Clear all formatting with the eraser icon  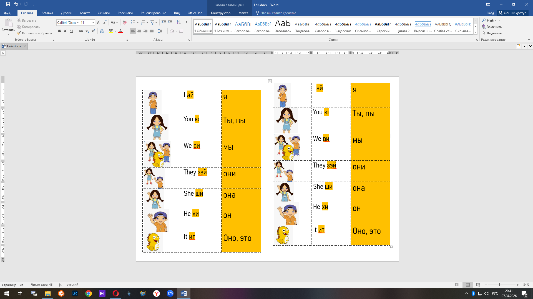pyautogui.click(x=125, y=23)
